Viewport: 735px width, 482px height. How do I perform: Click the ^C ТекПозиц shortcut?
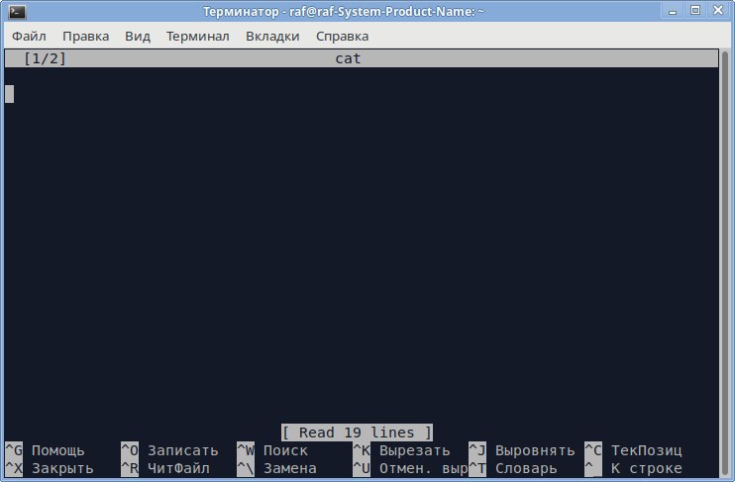point(633,450)
